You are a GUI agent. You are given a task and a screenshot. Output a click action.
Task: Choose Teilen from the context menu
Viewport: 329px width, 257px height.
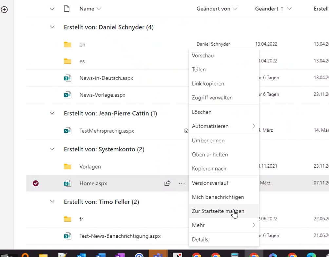pyautogui.click(x=224, y=70)
